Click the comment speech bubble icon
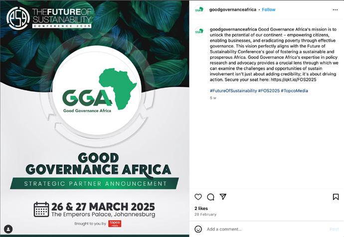 point(211,197)
